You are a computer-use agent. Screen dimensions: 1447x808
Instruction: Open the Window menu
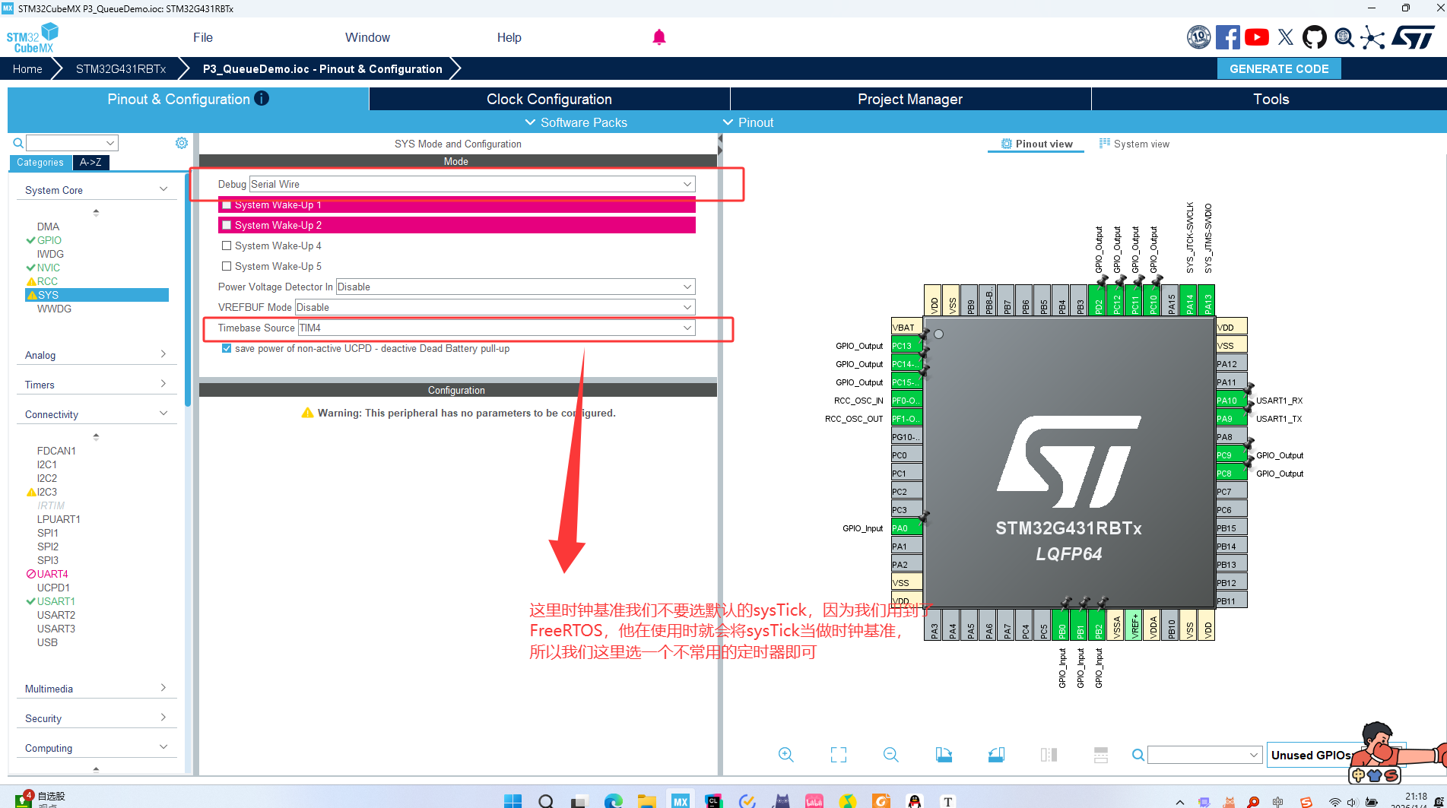click(367, 37)
